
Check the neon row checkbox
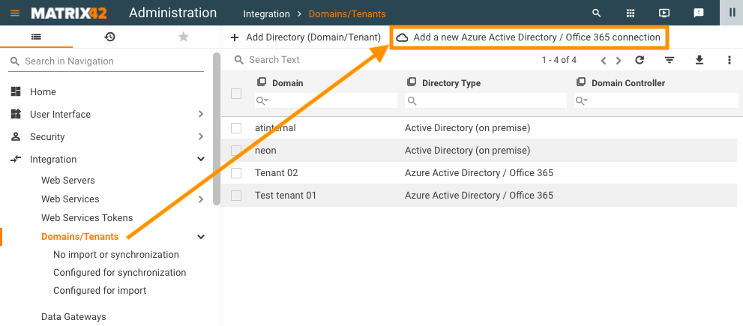pyautogui.click(x=236, y=151)
